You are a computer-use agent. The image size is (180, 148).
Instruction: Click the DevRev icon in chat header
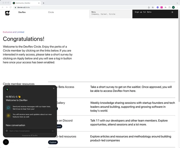(7, 89)
